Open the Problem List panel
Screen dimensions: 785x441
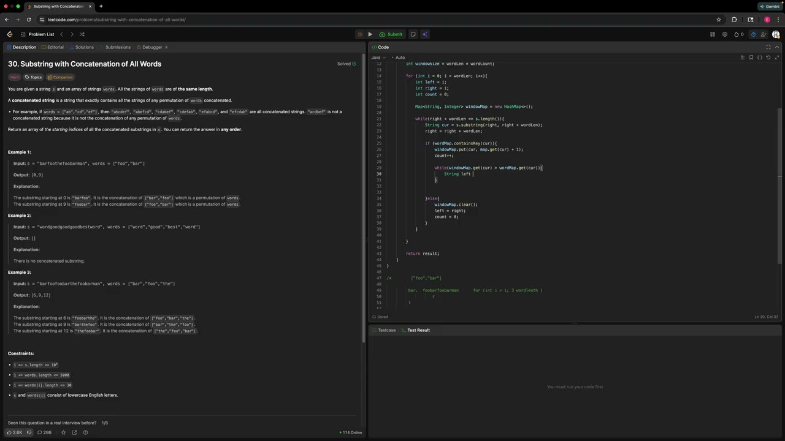tap(37, 34)
